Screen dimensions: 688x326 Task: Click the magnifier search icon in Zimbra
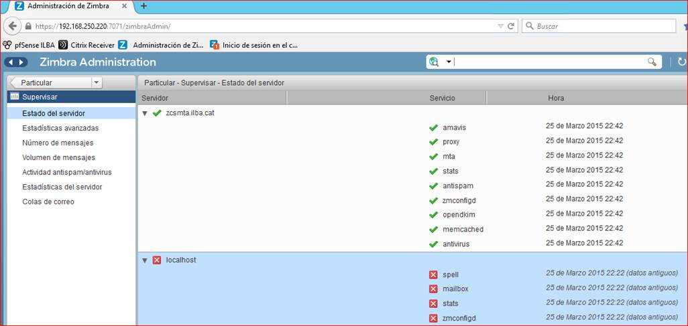pyautogui.click(x=652, y=62)
